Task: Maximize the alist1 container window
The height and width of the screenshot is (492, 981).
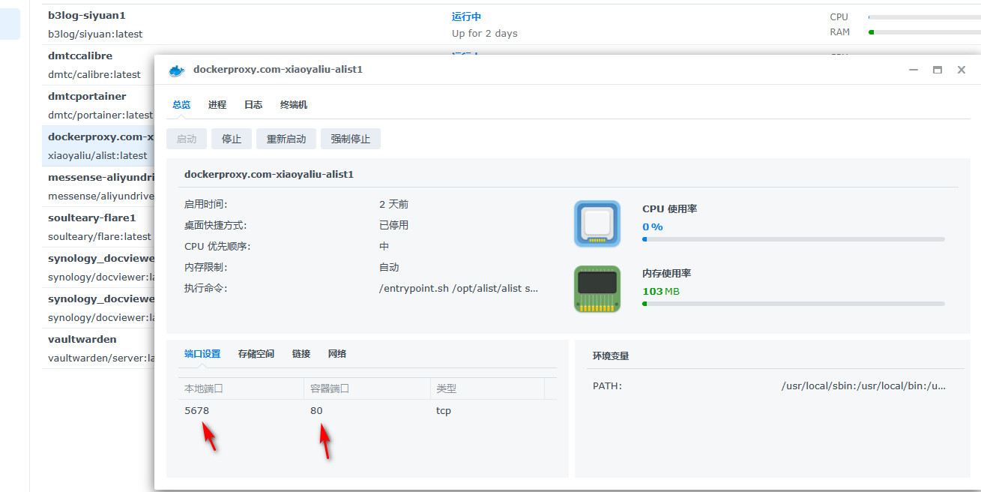Action: coord(937,70)
